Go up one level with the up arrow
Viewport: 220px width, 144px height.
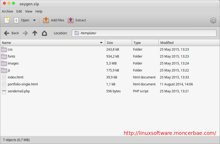(x=35, y=33)
